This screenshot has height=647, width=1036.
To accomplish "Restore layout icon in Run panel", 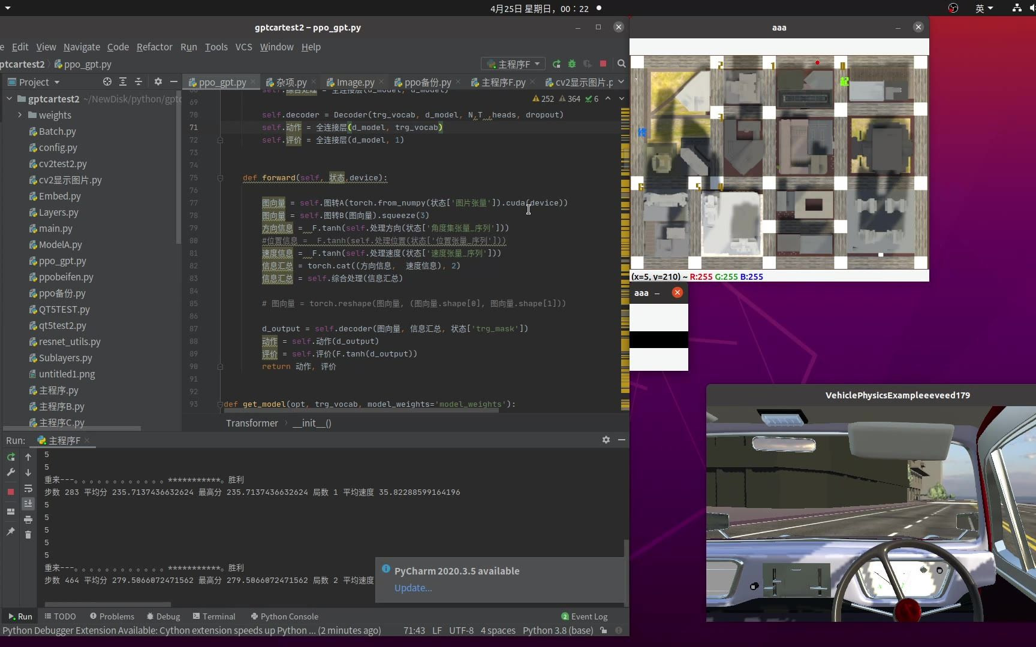I will 11,512.
